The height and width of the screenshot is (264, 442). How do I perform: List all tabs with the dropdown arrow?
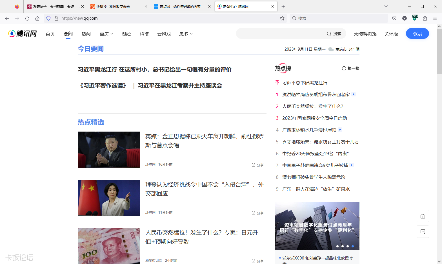click(x=386, y=6)
